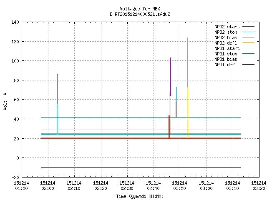Click the x-axis label 'Time (yymmdd HH:MM)'

click(x=140, y=196)
